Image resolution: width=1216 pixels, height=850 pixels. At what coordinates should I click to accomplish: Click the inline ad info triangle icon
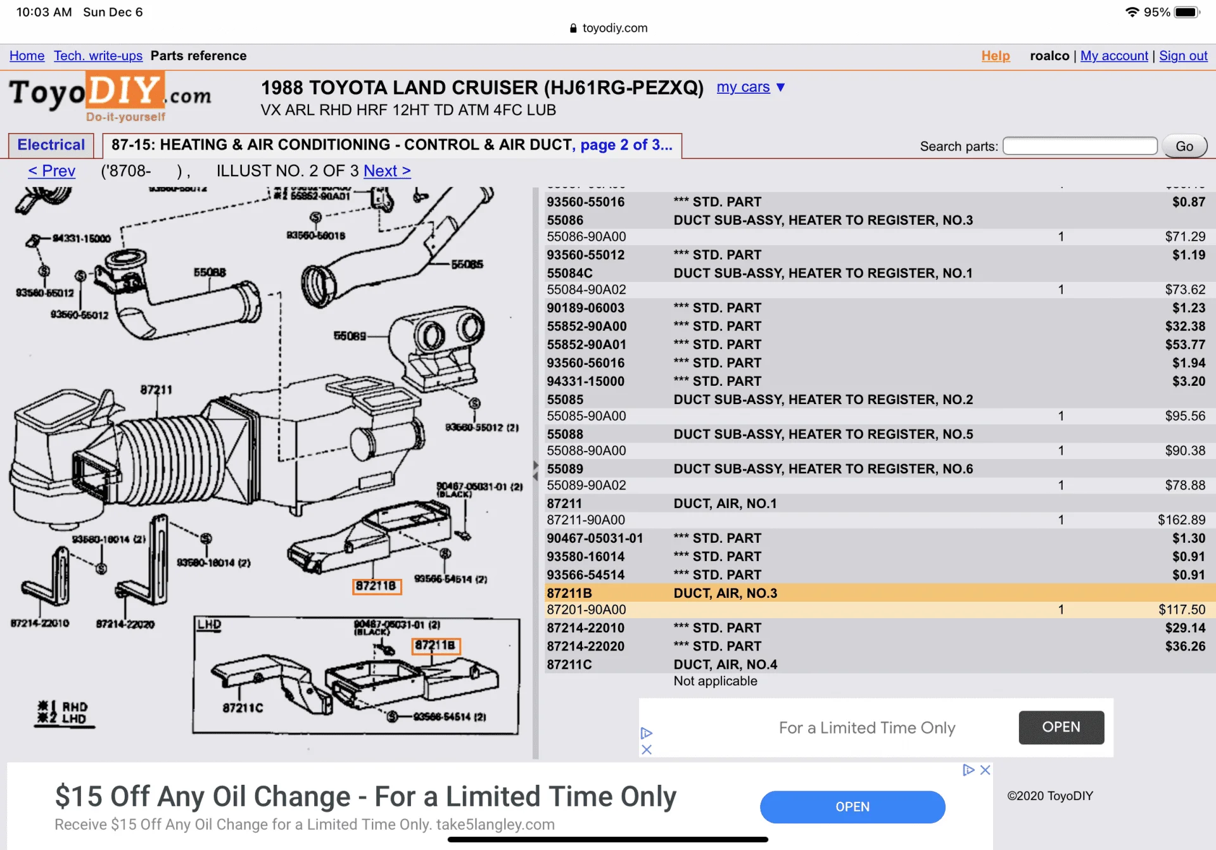point(647,733)
